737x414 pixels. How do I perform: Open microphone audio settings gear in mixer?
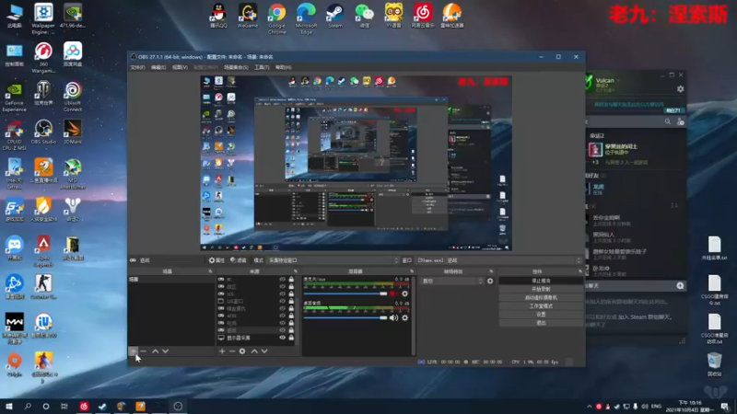click(404, 293)
